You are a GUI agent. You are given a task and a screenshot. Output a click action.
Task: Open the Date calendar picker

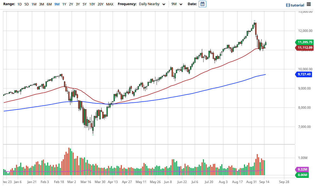(202, 4)
